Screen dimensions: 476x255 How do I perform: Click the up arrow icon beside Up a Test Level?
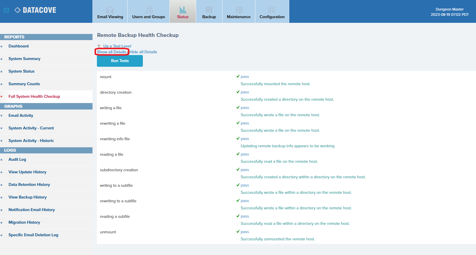(x=99, y=46)
